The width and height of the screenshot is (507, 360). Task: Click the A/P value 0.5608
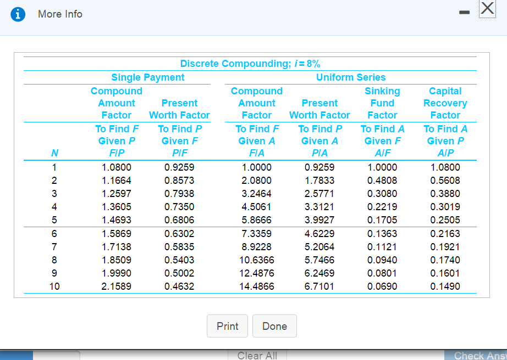point(445,181)
